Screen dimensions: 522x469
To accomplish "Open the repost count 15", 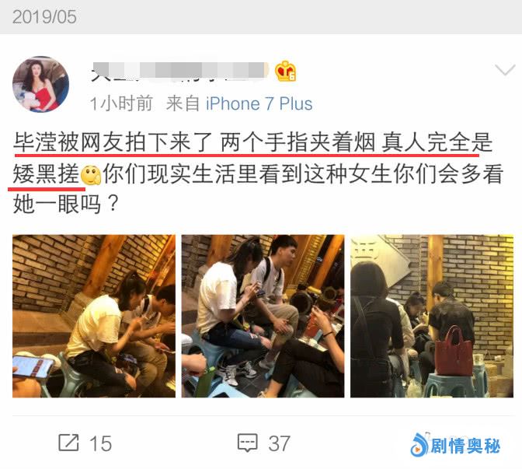I will coord(100,443).
